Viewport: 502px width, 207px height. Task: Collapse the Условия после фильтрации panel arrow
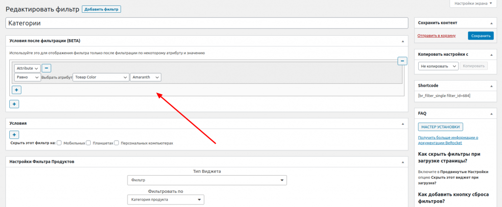[x=402, y=41]
